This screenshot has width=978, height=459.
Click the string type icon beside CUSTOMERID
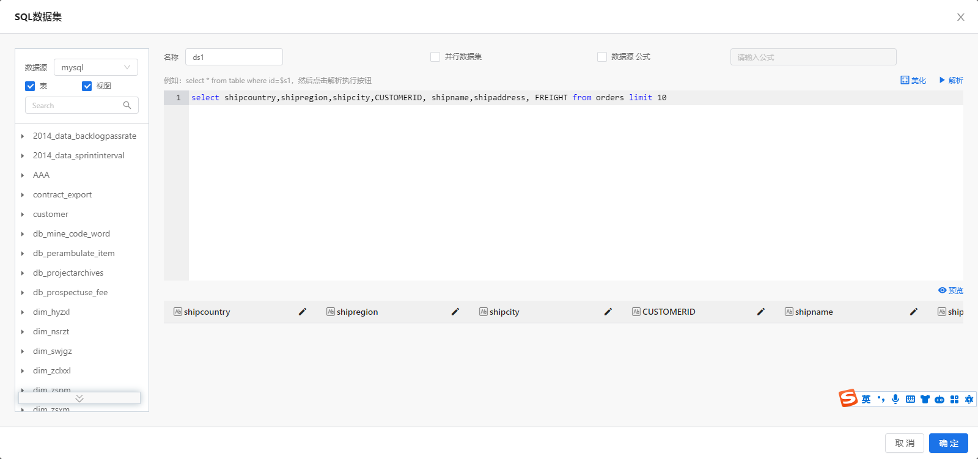click(636, 312)
